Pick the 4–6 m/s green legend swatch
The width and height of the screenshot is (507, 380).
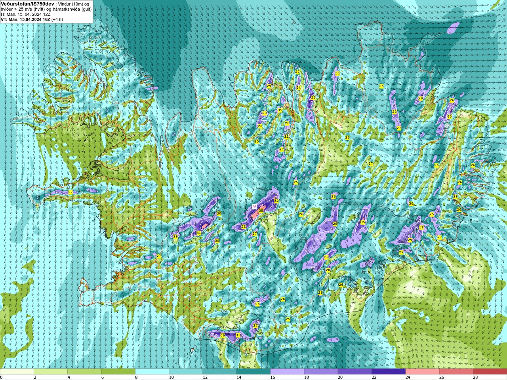84,372
